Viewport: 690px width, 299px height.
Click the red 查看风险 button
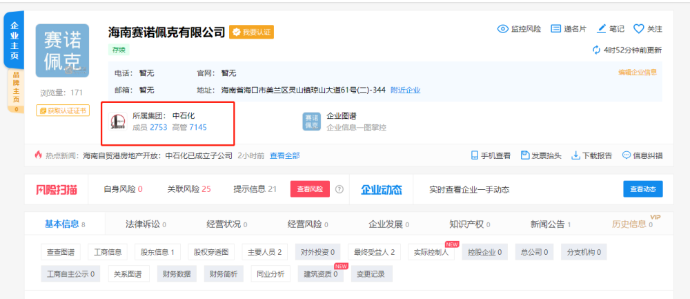pos(310,189)
